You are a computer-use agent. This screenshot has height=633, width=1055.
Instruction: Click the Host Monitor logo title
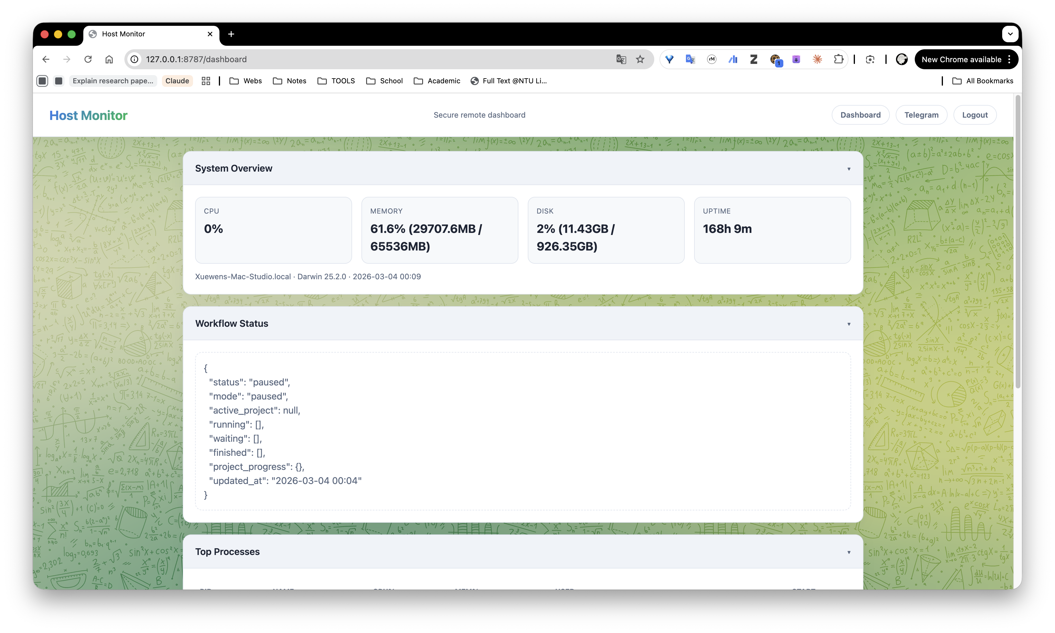coord(88,115)
